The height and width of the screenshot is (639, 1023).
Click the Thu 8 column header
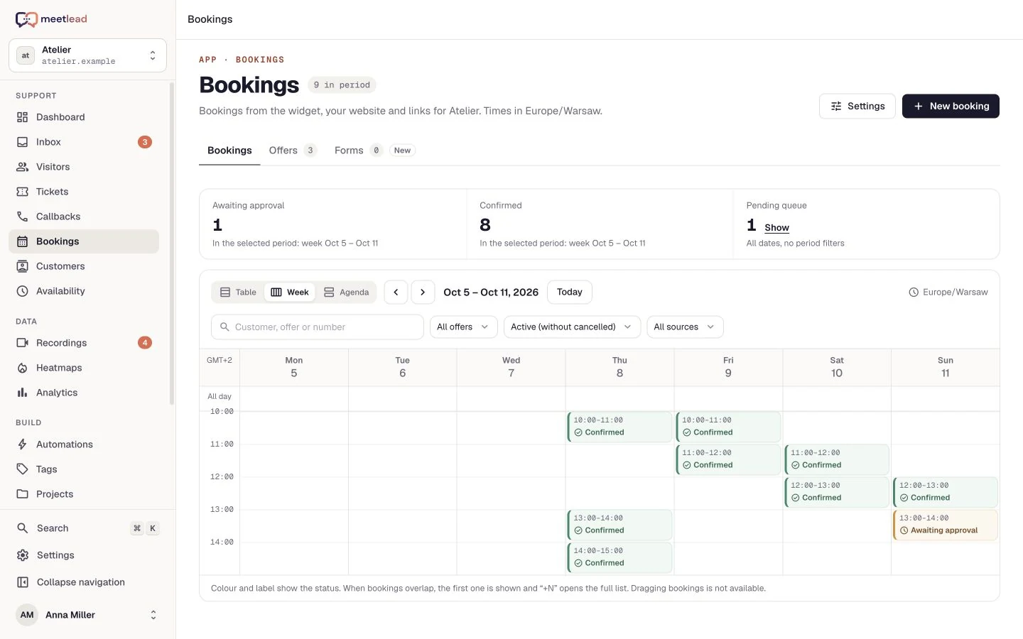point(619,367)
